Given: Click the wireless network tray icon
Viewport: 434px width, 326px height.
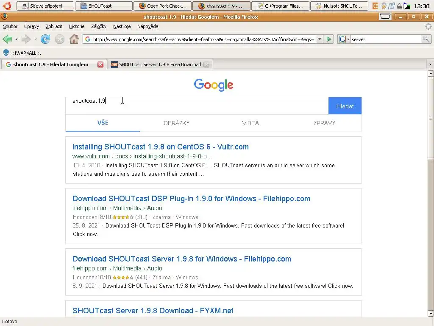Looking at the screenshot, I should [x=383, y=6].
